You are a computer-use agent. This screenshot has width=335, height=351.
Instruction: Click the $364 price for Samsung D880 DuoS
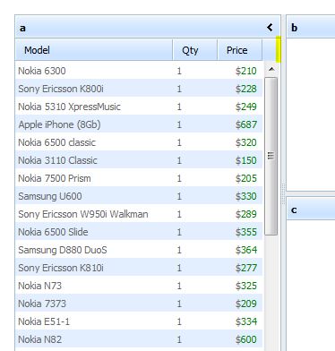pyautogui.click(x=246, y=250)
